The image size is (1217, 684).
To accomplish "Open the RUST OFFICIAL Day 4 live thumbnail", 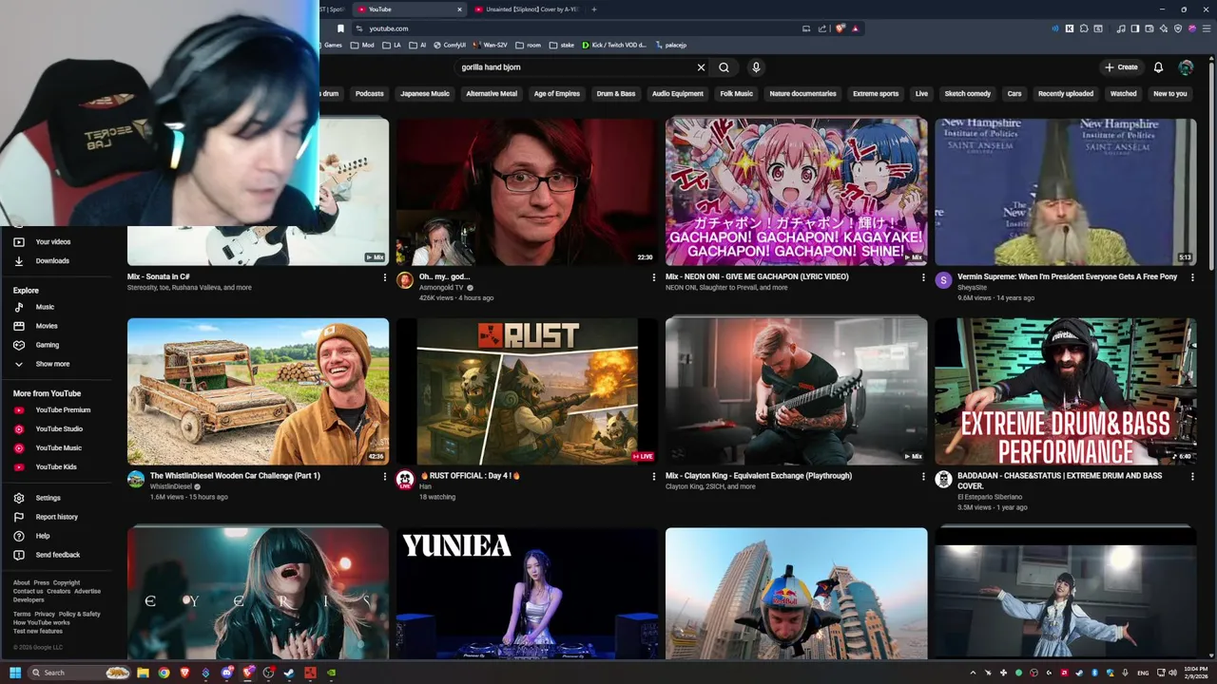I will point(527,391).
